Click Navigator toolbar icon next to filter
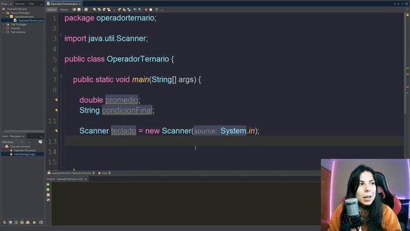 40,142
